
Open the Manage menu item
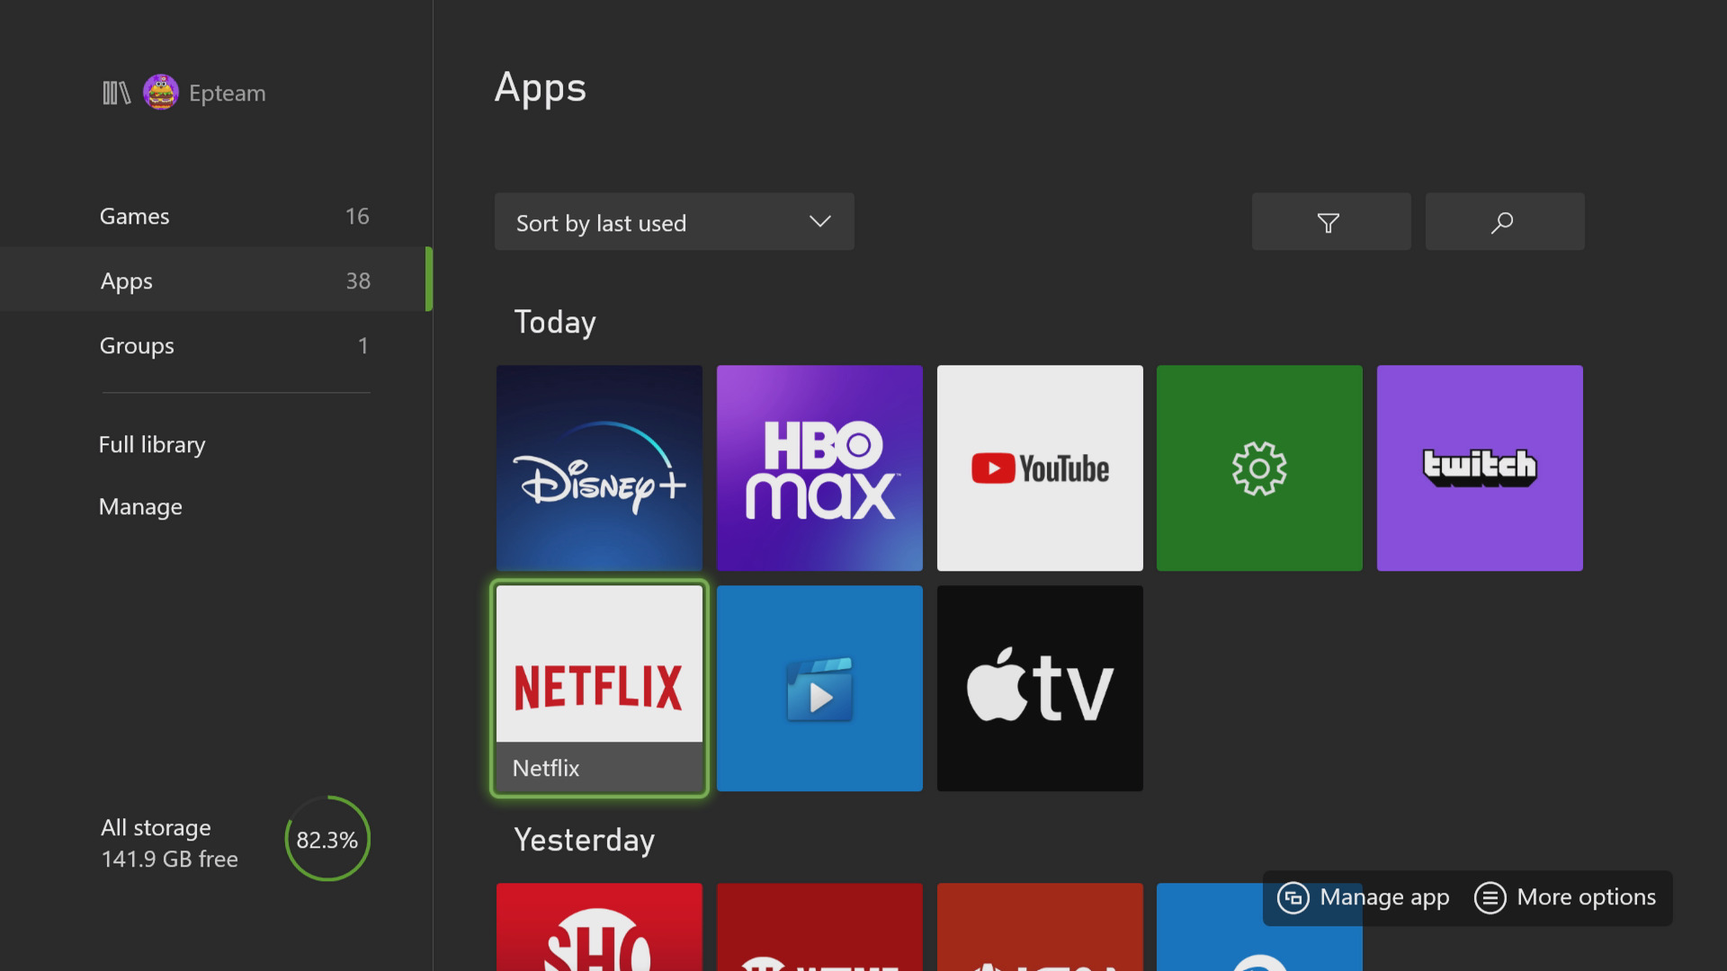[x=140, y=507]
